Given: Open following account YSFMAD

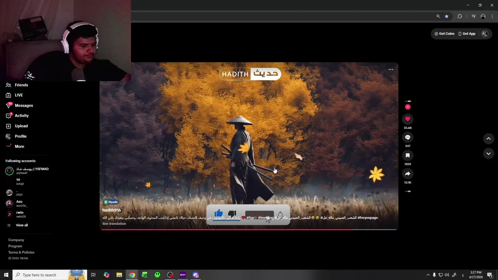Looking at the screenshot, I should 27,170.
